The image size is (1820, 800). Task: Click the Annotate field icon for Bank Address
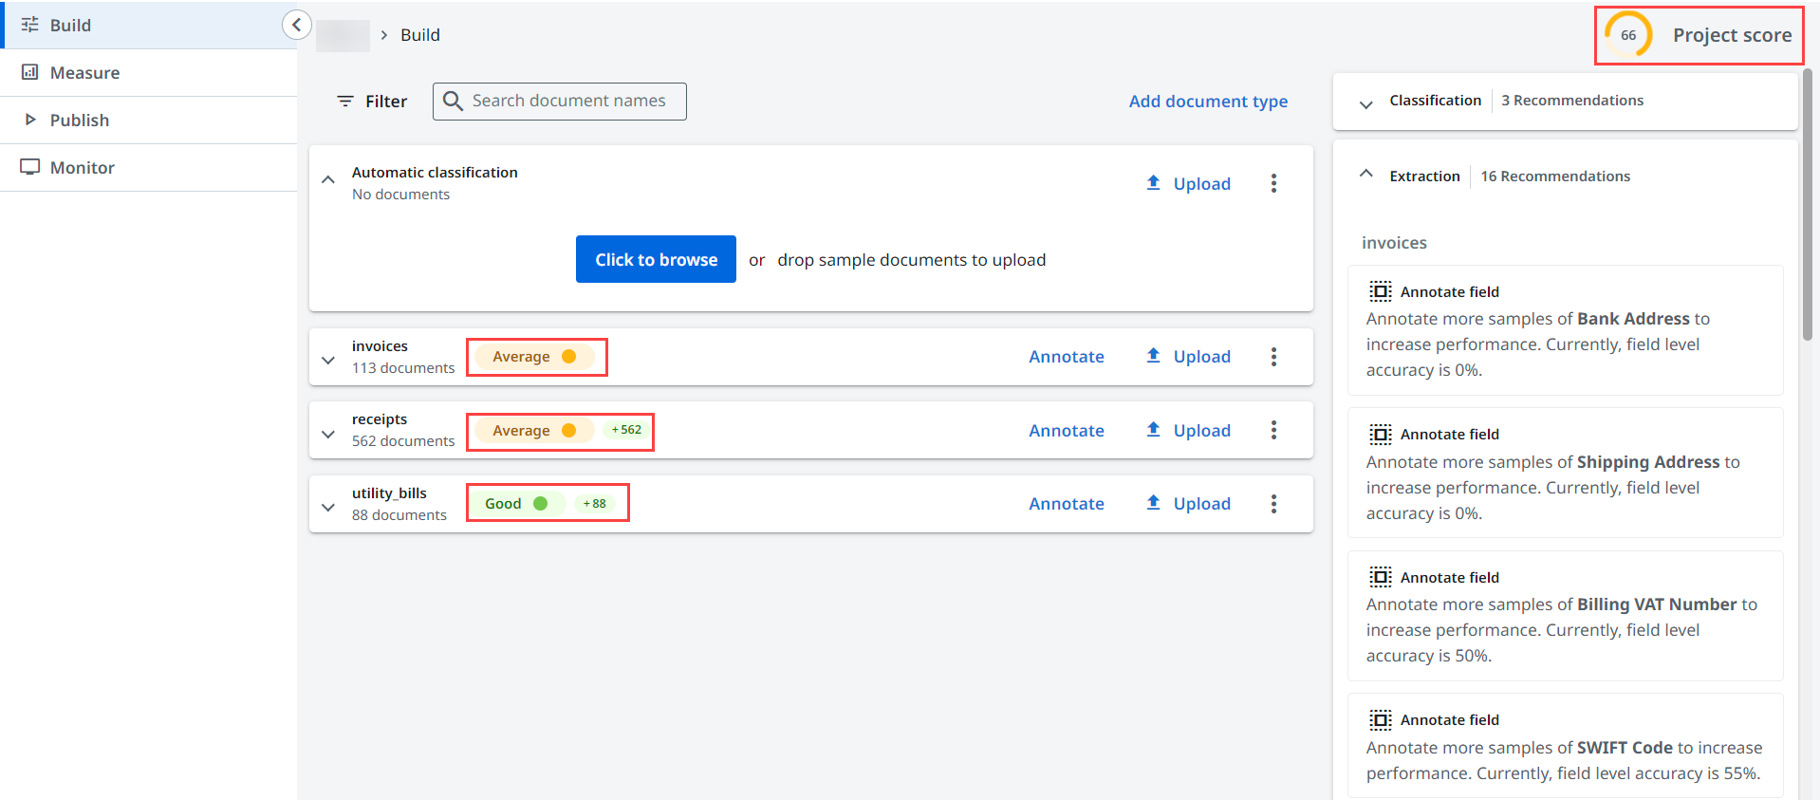click(1380, 291)
